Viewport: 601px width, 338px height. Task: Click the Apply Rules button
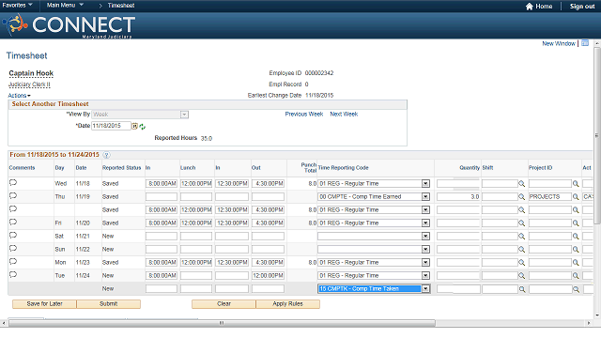pos(288,304)
